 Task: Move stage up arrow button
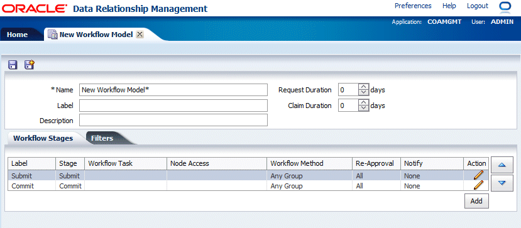tap(502, 165)
